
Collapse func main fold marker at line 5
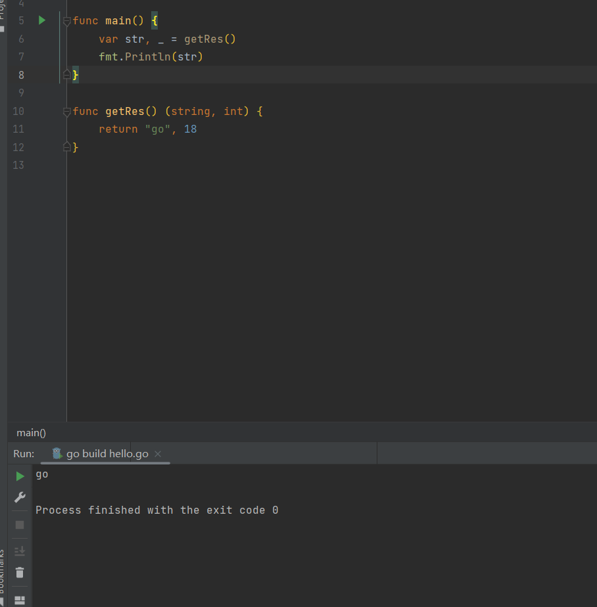(66, 21)
